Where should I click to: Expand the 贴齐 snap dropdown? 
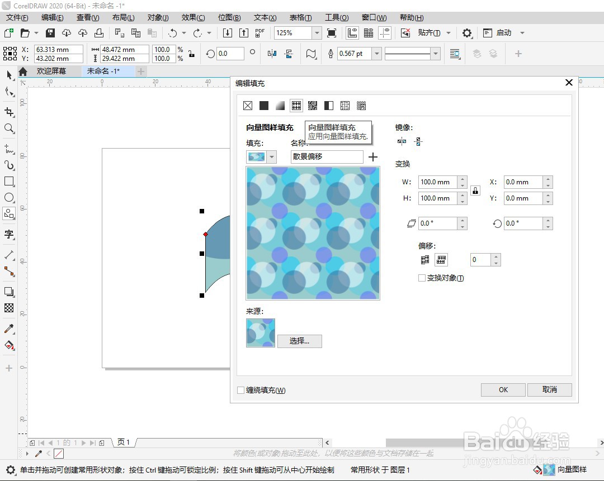449,33
